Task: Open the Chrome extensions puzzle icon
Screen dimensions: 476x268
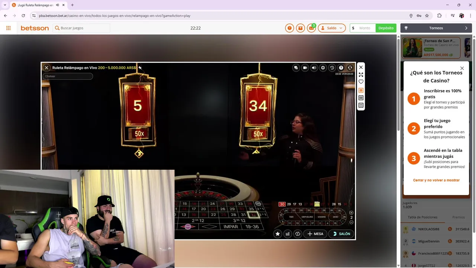Action: [439, 16]
